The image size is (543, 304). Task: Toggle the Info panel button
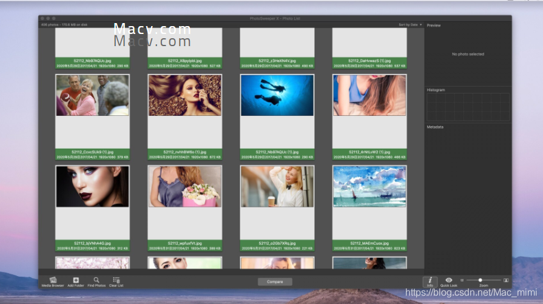tap(430, 282)
